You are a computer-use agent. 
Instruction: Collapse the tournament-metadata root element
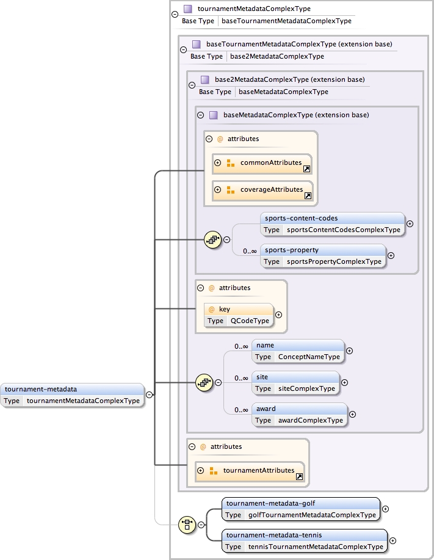coord(149,395)
